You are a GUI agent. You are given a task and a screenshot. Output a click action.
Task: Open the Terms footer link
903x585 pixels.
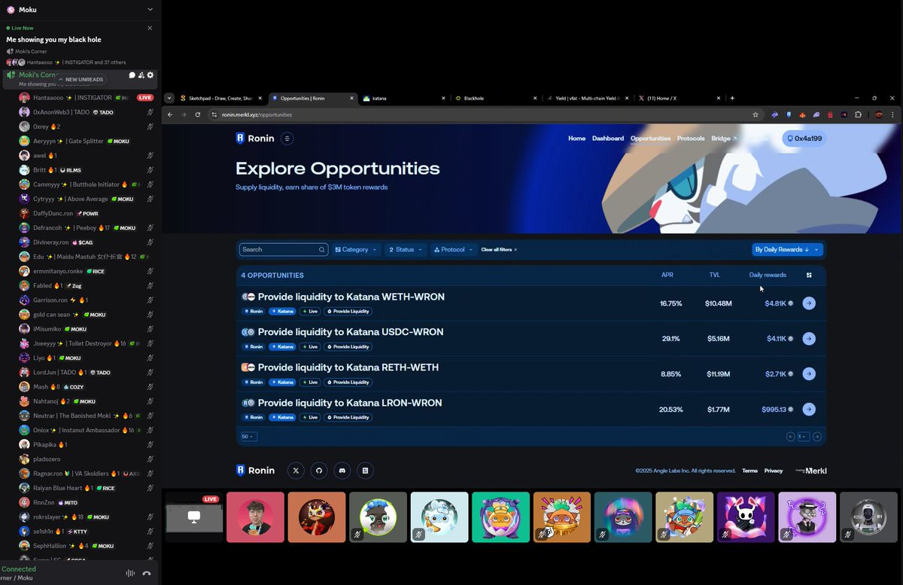coord(749,471)
